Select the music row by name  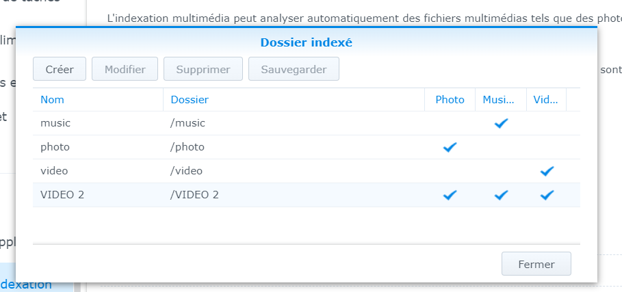[55, 123]
